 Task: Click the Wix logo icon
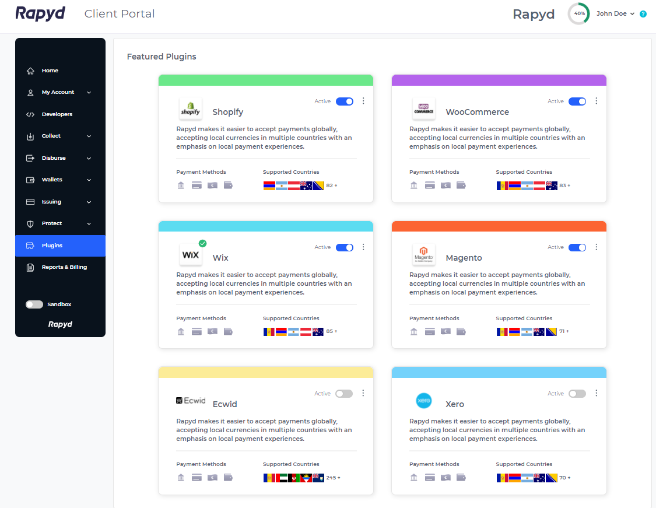(x=190, y=254)
